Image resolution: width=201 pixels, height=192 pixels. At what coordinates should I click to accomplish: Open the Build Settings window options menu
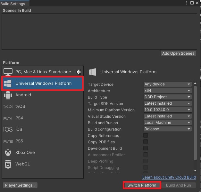tap(186, 3)
